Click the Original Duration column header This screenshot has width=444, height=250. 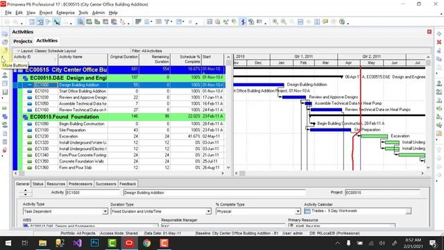coord(123,60)
